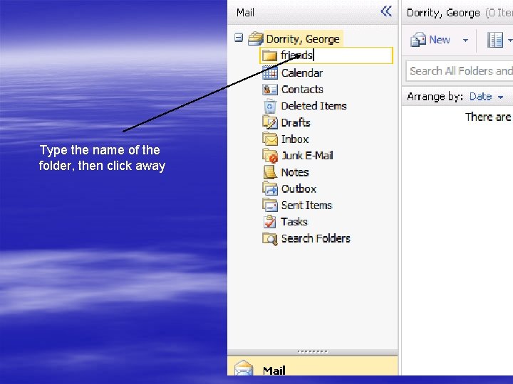
Task: Open the New item dropdown arrow
Action: click(465, 41)
